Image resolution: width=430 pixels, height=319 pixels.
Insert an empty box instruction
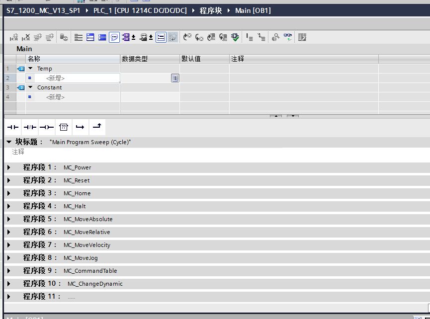64,127
